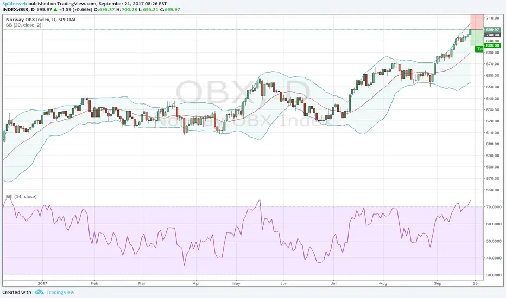Click the 680.00 price axis label
Screen dimensions: 506x298
coord(493,53)
